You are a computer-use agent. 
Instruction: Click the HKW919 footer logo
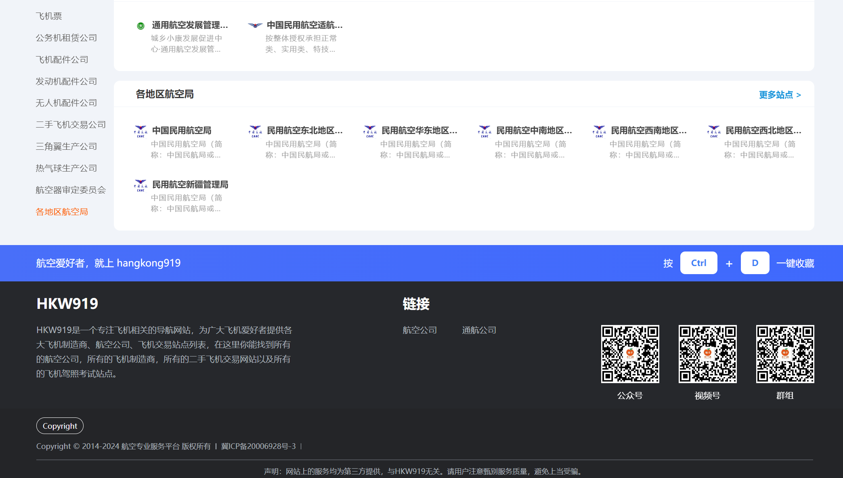tap(67, 304)
